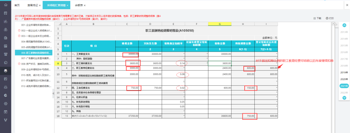Viewport: 350px width, 133px height.
Task: Click the warning icon beside form 002
Action: pyautogui.click(x=19, y=30)
